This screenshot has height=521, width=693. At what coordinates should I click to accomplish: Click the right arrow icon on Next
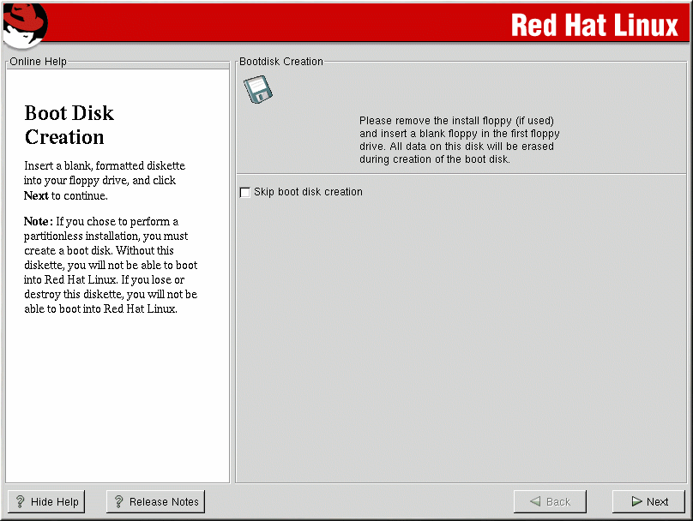(x=636, y=502)
